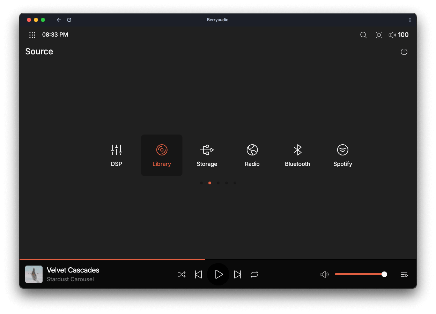Image resolution: width=436 pixels, height=314 pixels.
Task: Click the volume slider handle
Action: pos(384,274)
